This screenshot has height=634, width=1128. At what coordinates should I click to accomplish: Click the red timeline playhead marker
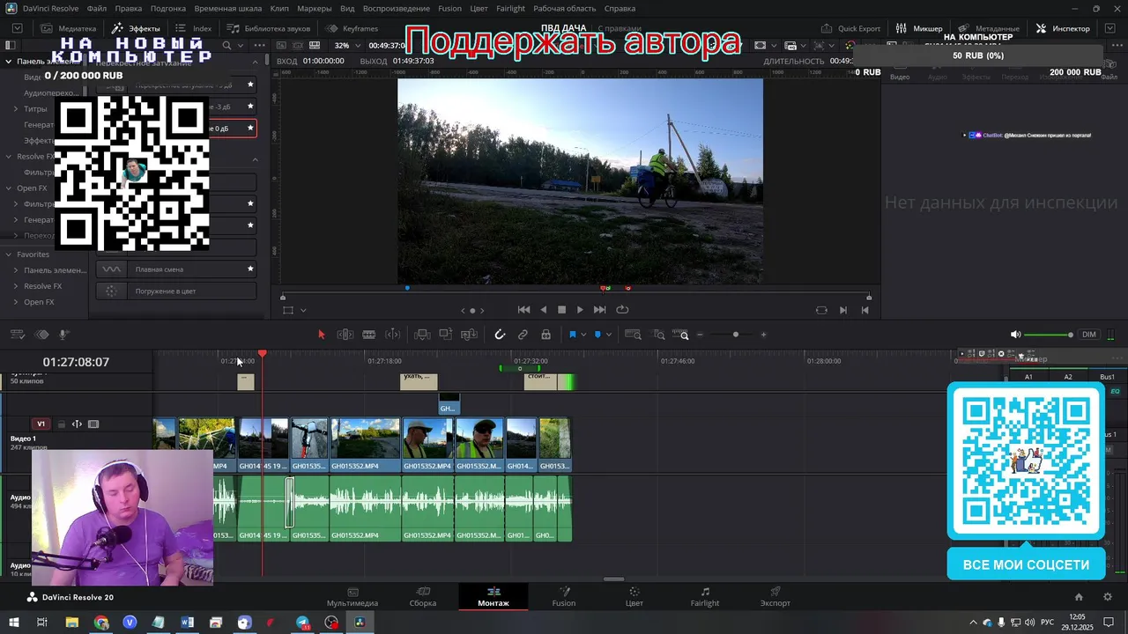[x=262, y=354]
